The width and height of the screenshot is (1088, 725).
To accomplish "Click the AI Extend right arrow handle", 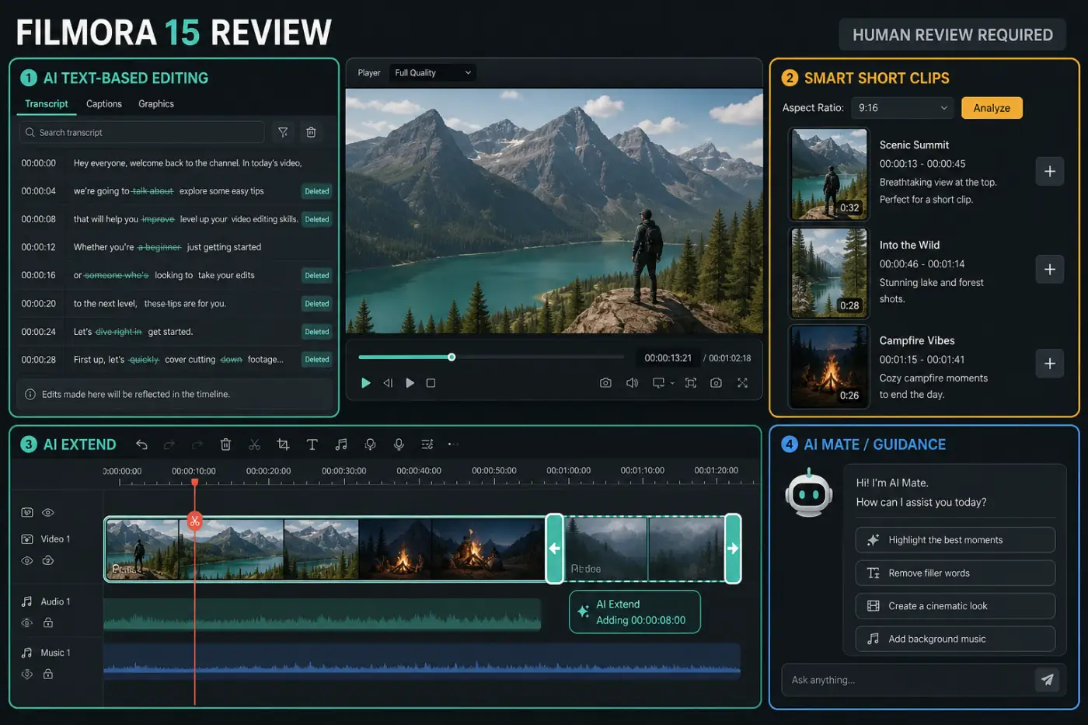I will click(x=733, y=549).
